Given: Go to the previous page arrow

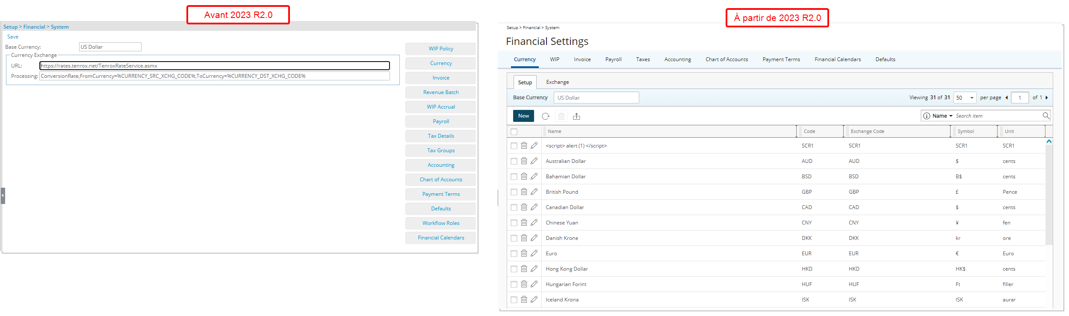Looking at the screenshot, I should pos(1007,97).
